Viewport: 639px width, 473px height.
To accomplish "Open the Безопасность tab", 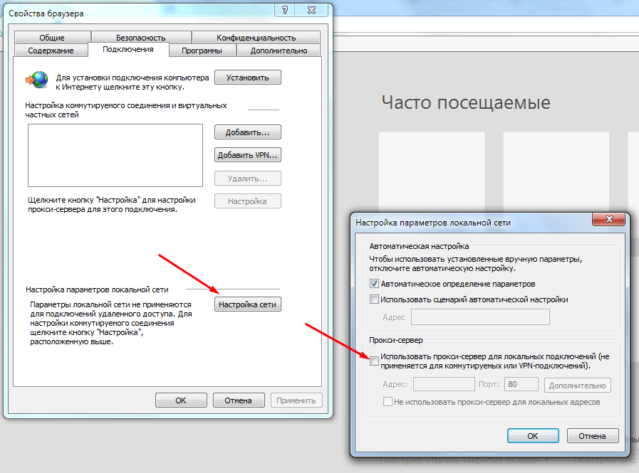I will pos(141,38).
